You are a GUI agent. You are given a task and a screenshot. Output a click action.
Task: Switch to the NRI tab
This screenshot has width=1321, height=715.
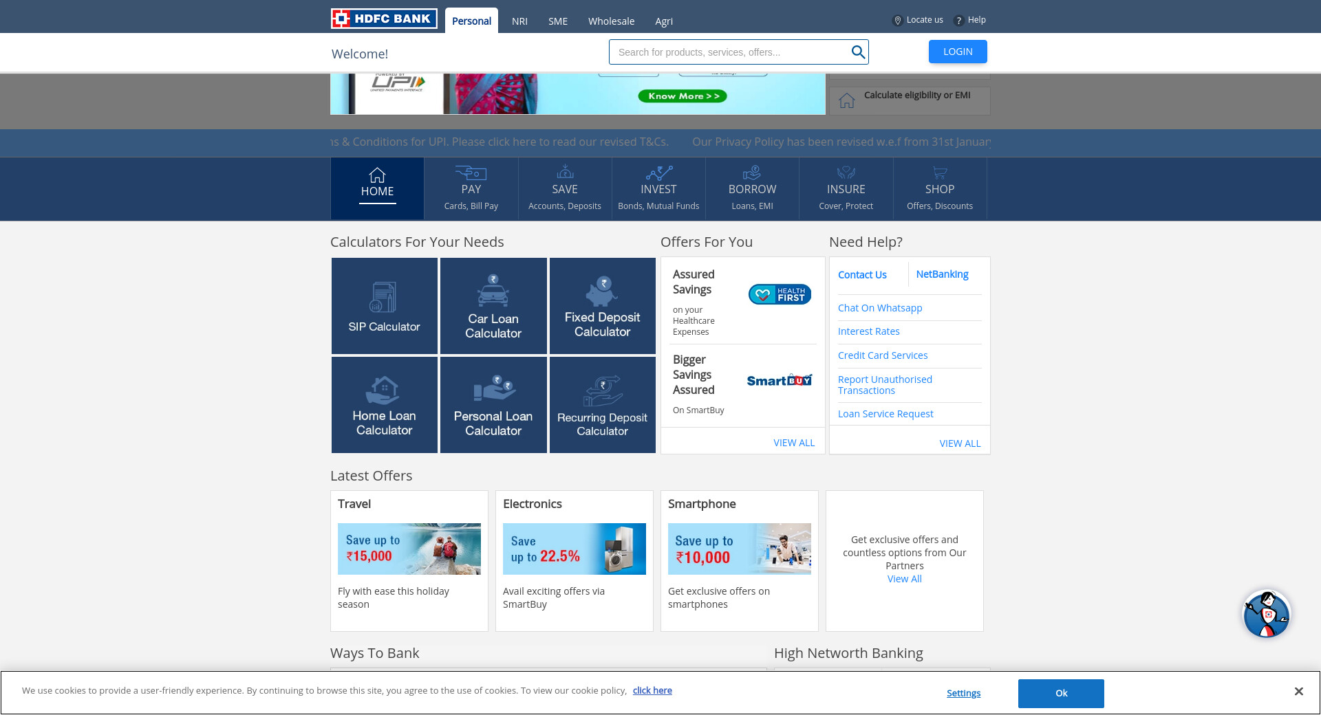pos(519,21)
